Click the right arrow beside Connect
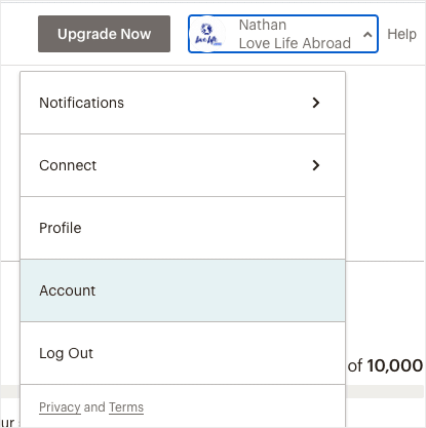This screenshot has width=426, height=428. [x=316, y=166]
